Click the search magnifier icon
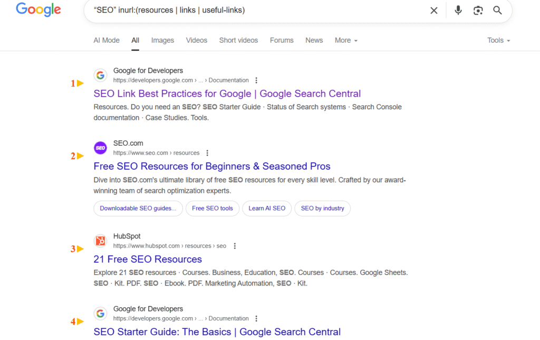Image resolution: width=540 pixels, height=340 pixels. [x=497, y=10]
